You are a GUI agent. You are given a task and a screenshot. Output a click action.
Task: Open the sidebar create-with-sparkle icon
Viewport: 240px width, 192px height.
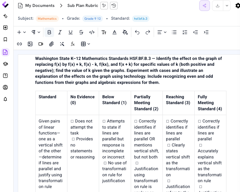(x=5, y=28)
